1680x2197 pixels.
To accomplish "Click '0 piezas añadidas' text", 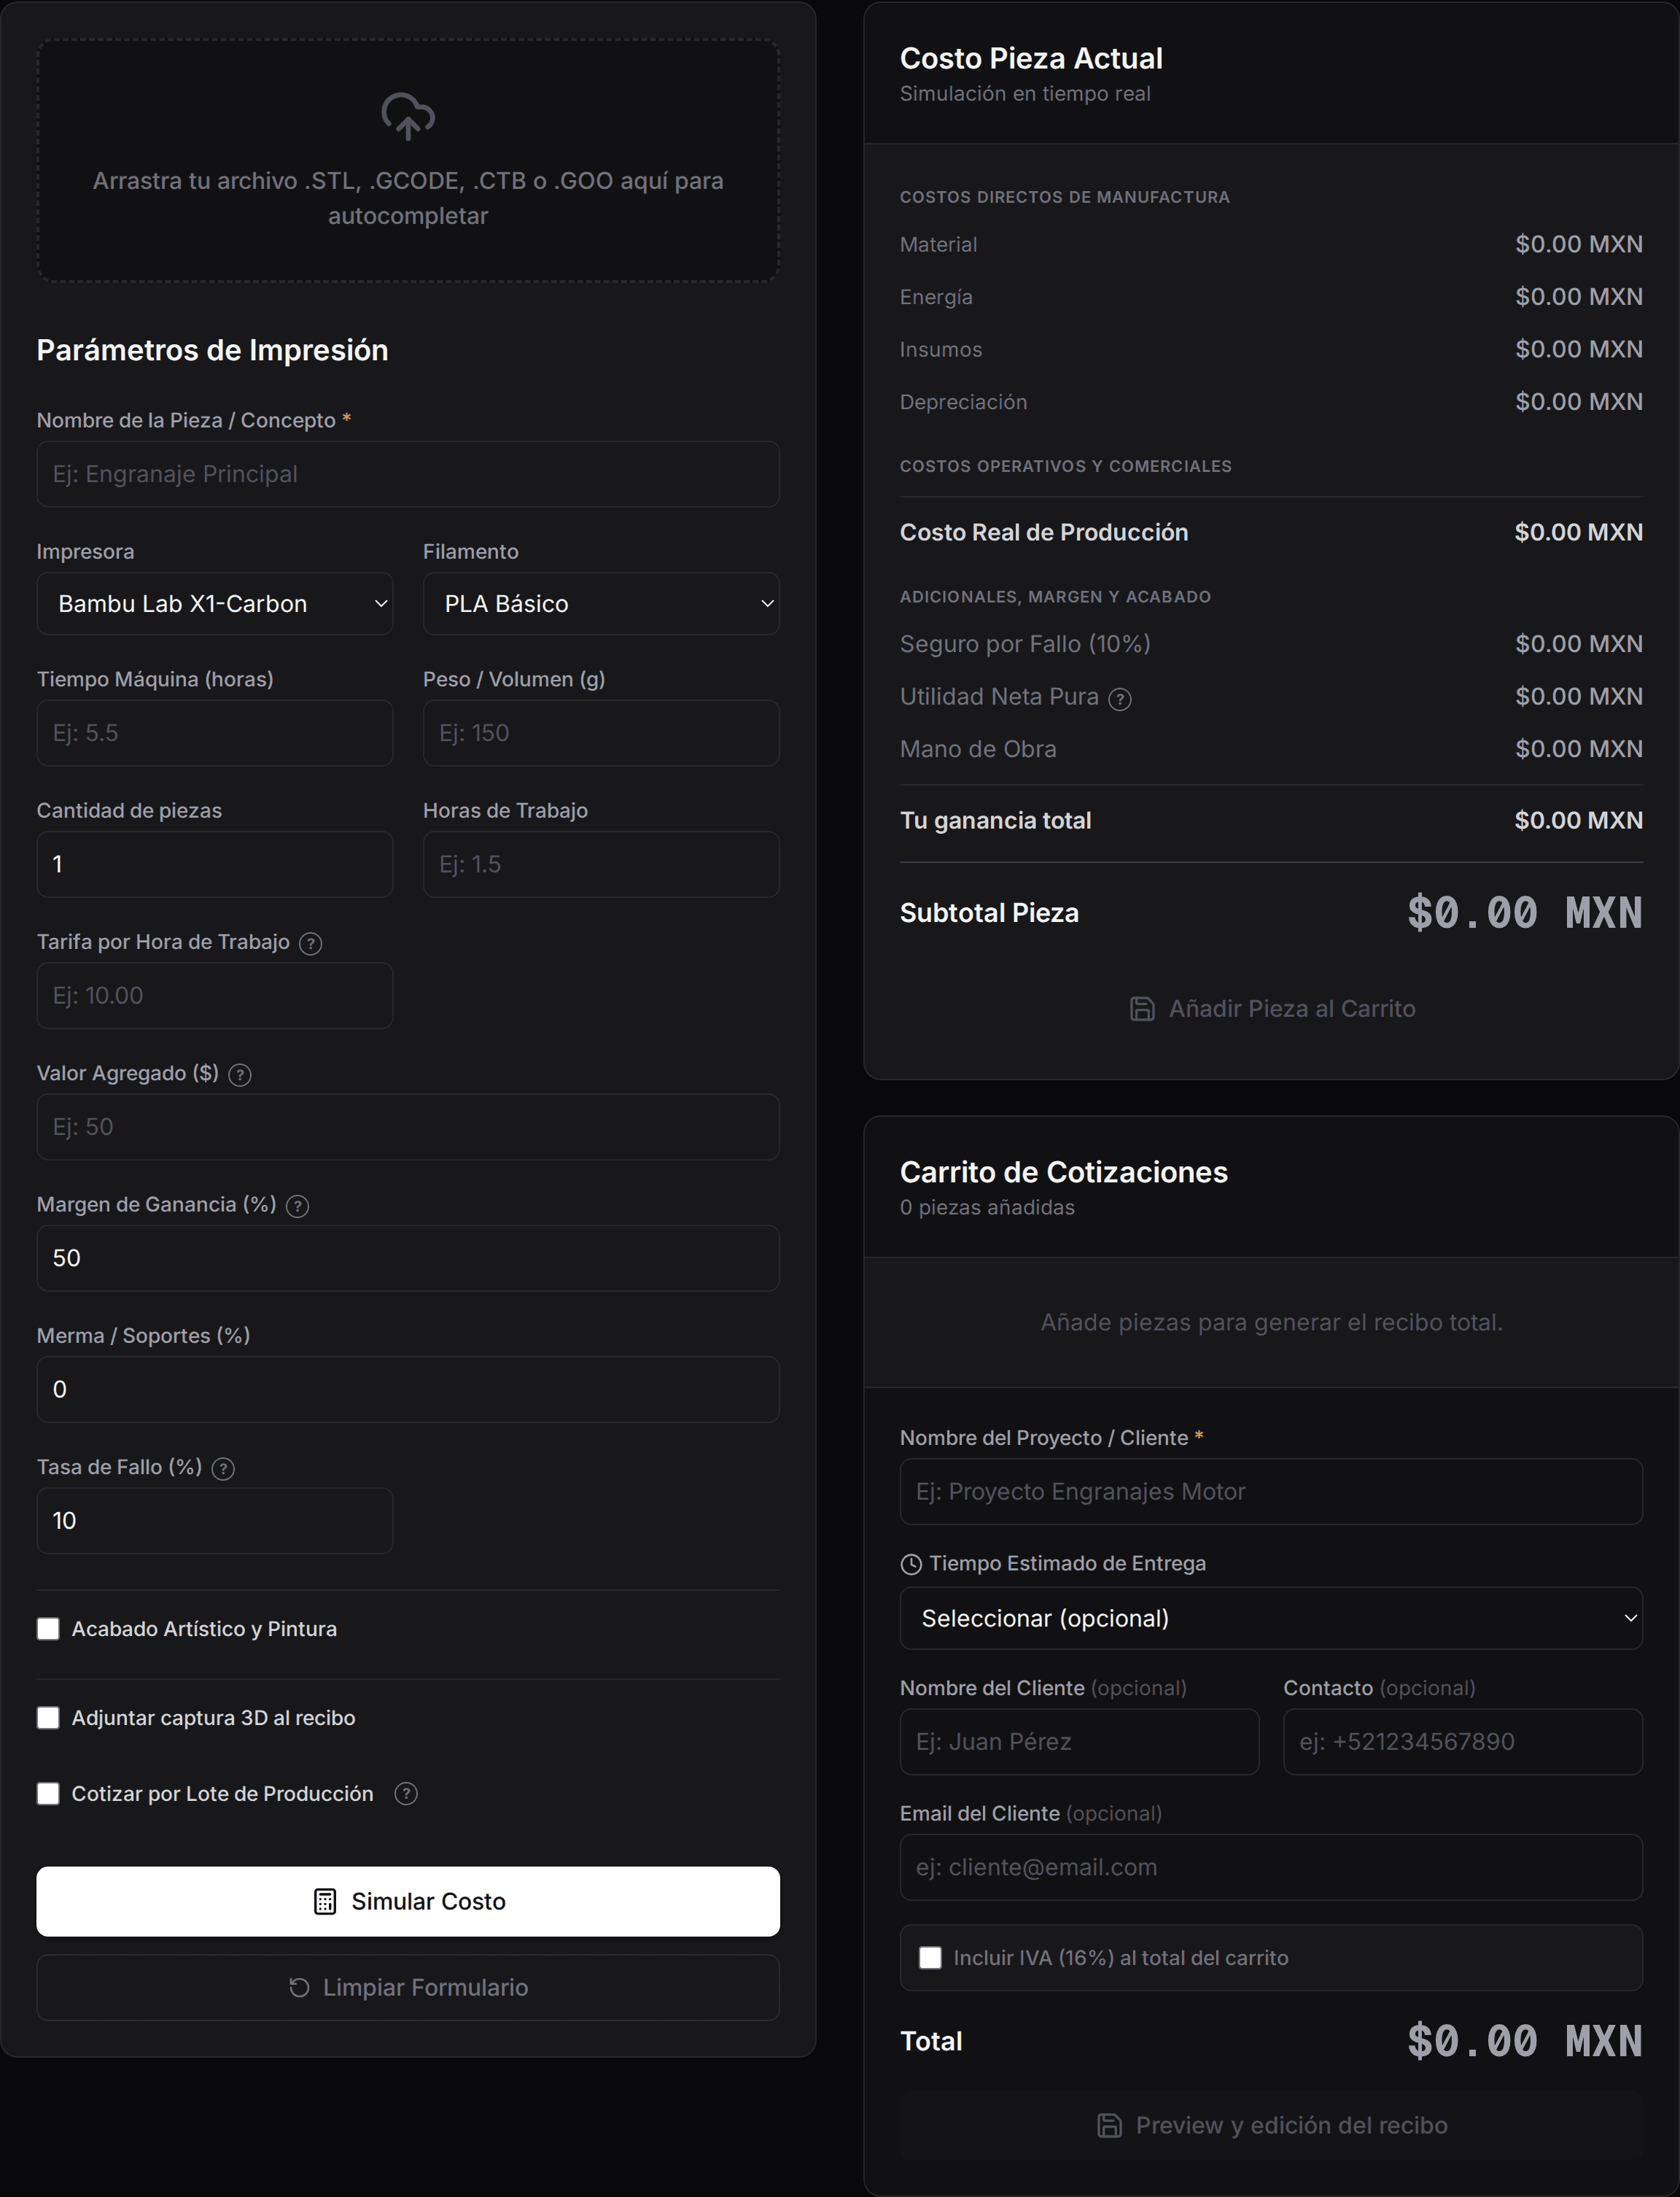I will [987, 1208].
